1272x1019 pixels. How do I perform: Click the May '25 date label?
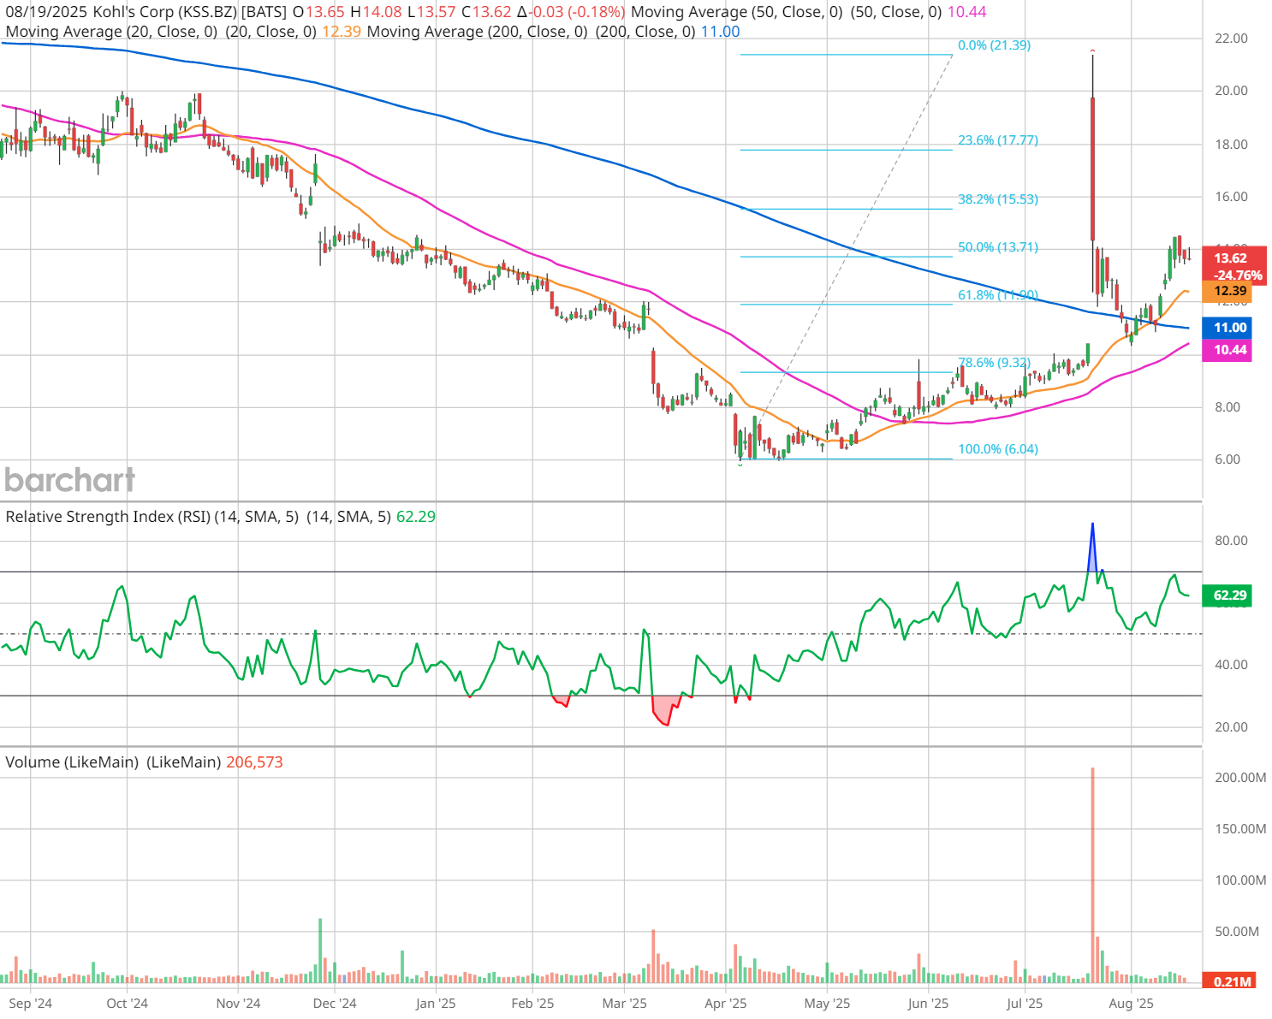(x=828, y=1004)
